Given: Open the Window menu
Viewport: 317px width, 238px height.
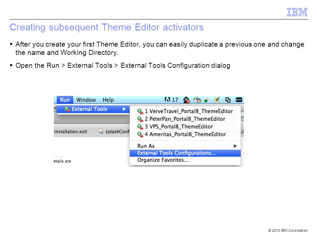Looking at the screenshot, I should pos(86,100).
